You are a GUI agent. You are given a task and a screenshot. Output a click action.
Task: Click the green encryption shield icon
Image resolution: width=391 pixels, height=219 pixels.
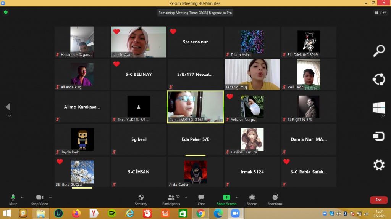click(6, 12)
